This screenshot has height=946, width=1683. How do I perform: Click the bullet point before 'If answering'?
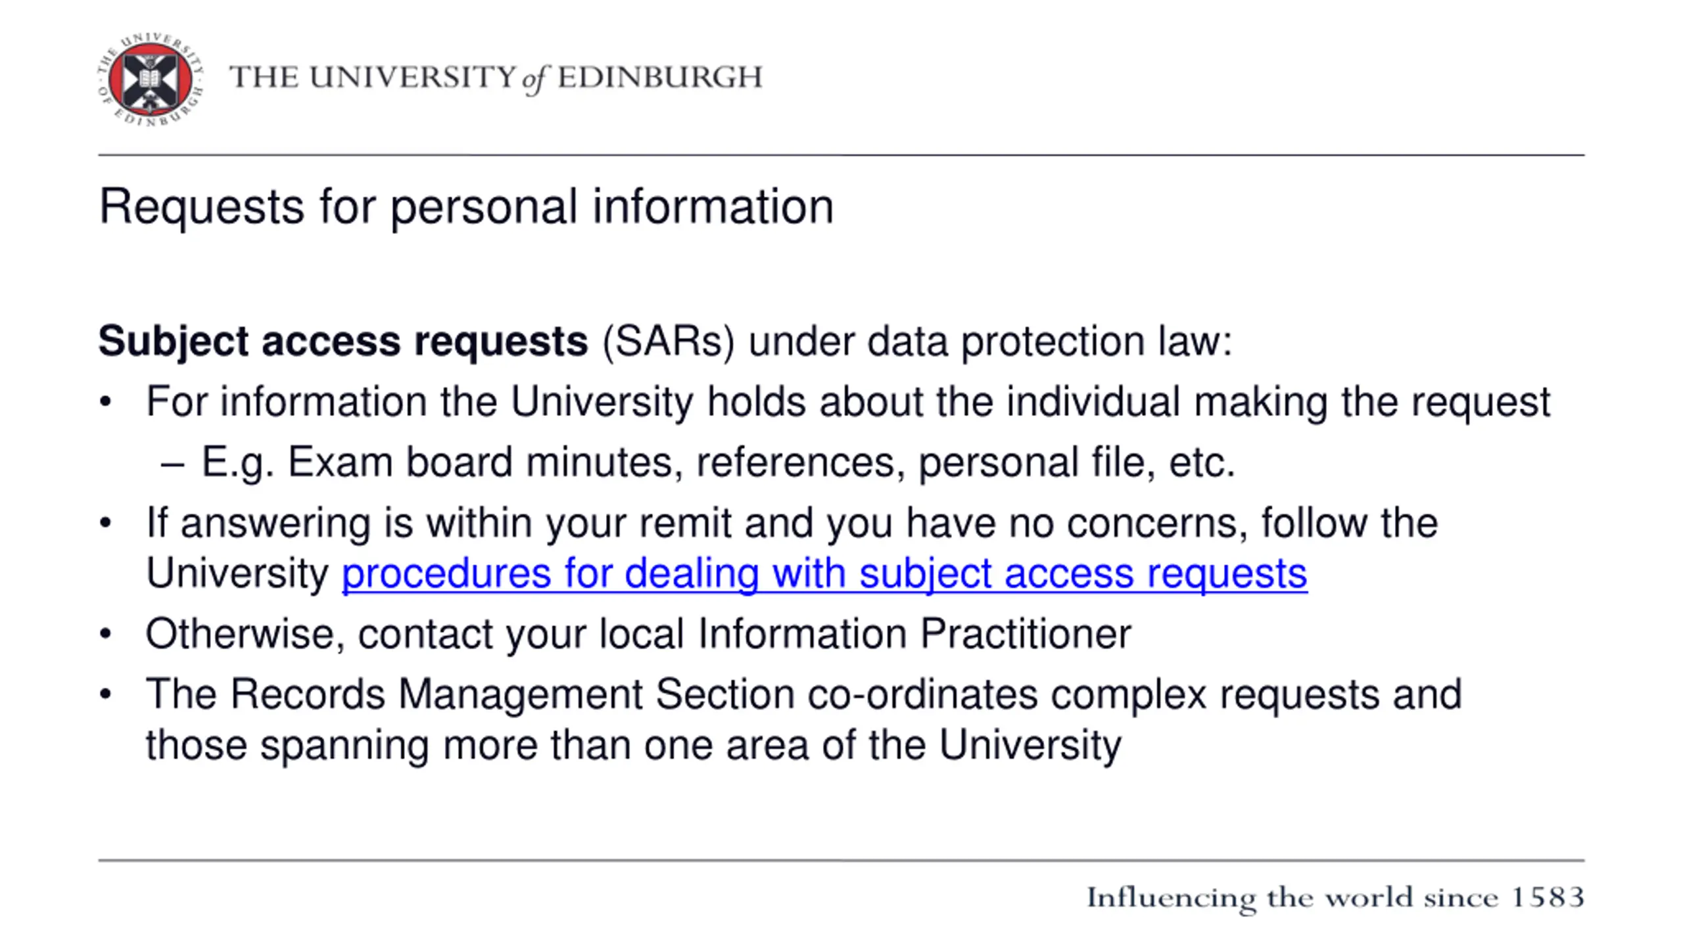pos(106,524)
